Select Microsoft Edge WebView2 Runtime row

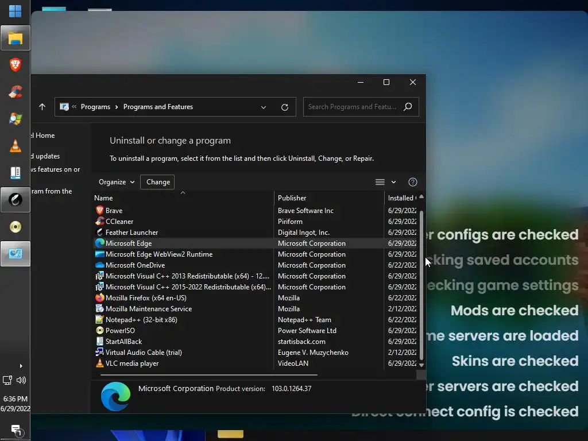pos(255,254)
